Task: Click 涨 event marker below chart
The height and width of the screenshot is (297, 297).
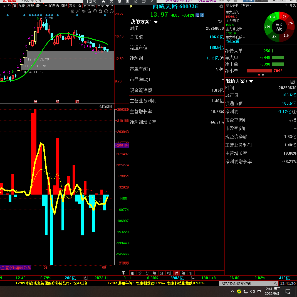Action: (36, 102)
